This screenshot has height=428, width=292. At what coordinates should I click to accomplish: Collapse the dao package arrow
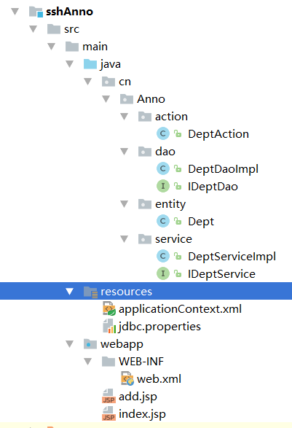(125, 152)
